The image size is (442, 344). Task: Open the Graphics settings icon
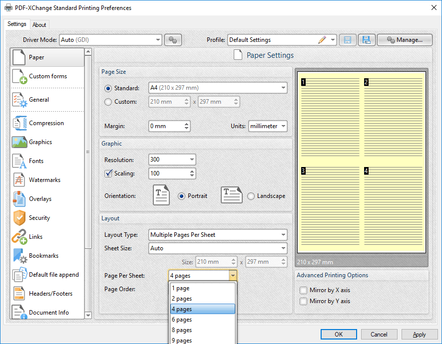[x=19, y=142]
